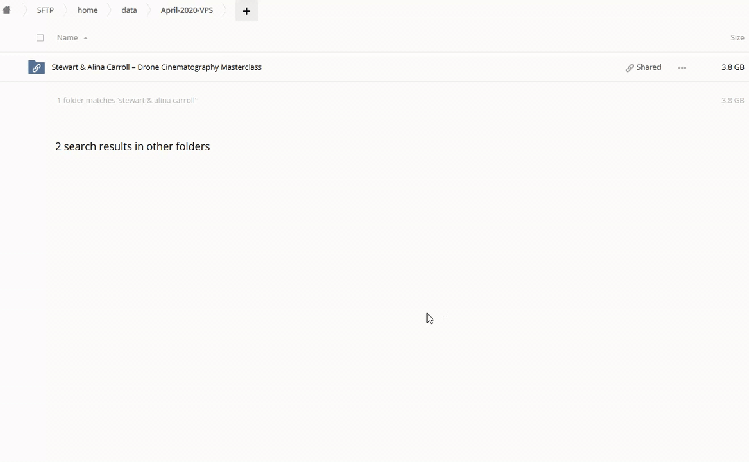The width and height of the screenshot is (749, 462).
Task: Go to the home root icon
Action: (x=6, y=10)
